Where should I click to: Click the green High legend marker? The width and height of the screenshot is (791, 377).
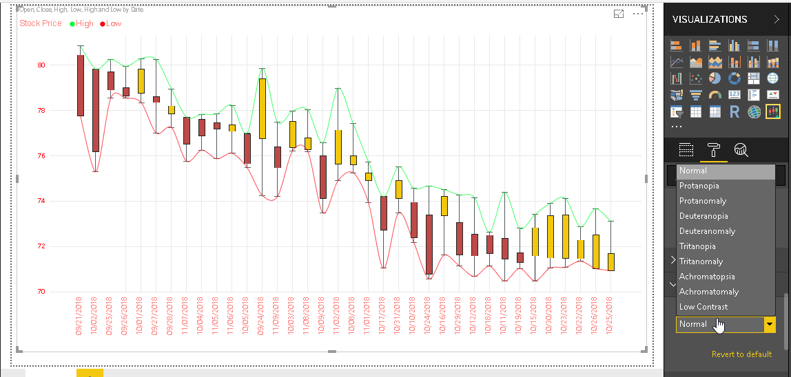pyautogui.click(x=72, y=24)
